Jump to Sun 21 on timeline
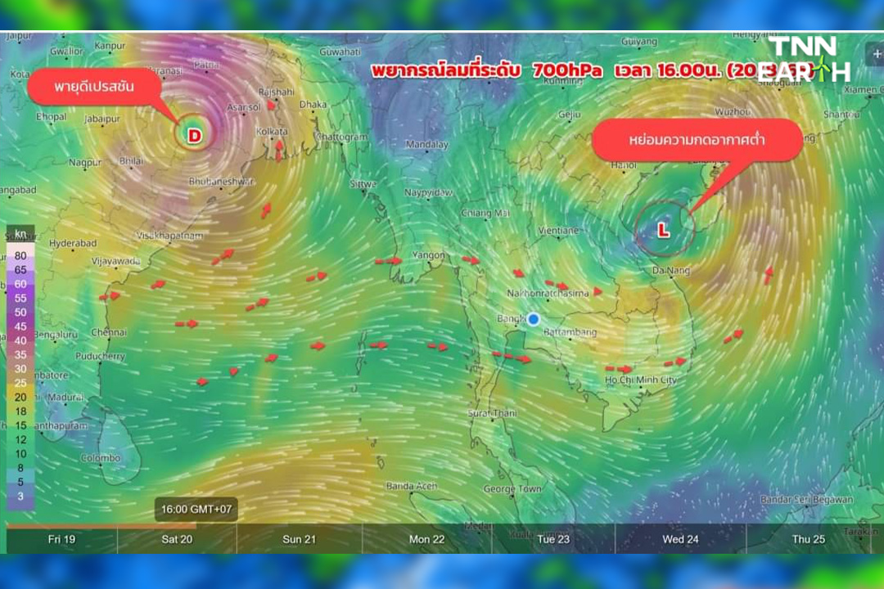This screenshot has width=884, height=589. pos(300,539)
